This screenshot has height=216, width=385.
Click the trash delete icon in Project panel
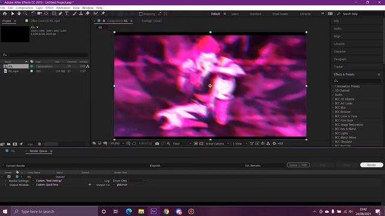(40, 144)
